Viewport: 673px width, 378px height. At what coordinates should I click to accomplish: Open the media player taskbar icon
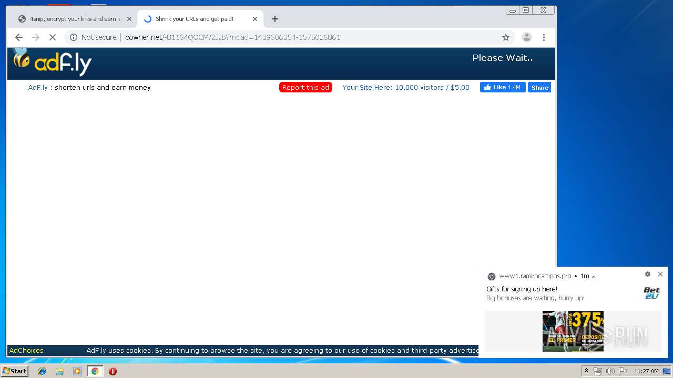[x=77, y=371]
